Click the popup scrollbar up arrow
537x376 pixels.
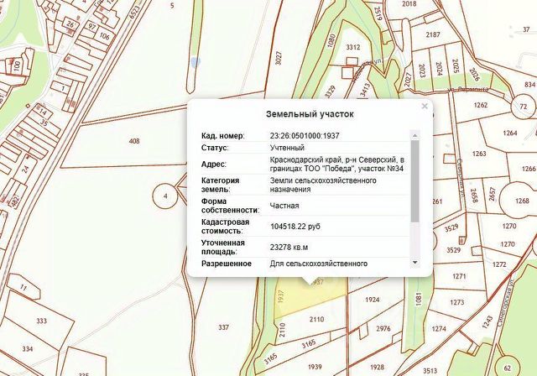point(414,136)
